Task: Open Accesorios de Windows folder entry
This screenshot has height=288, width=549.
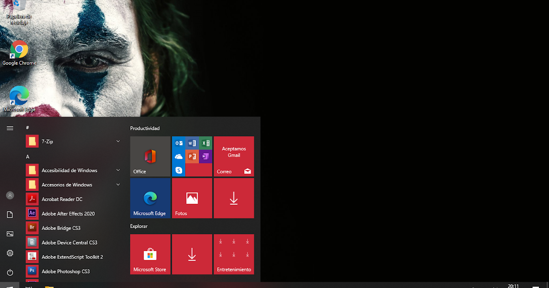Action: tap(73, 185)
